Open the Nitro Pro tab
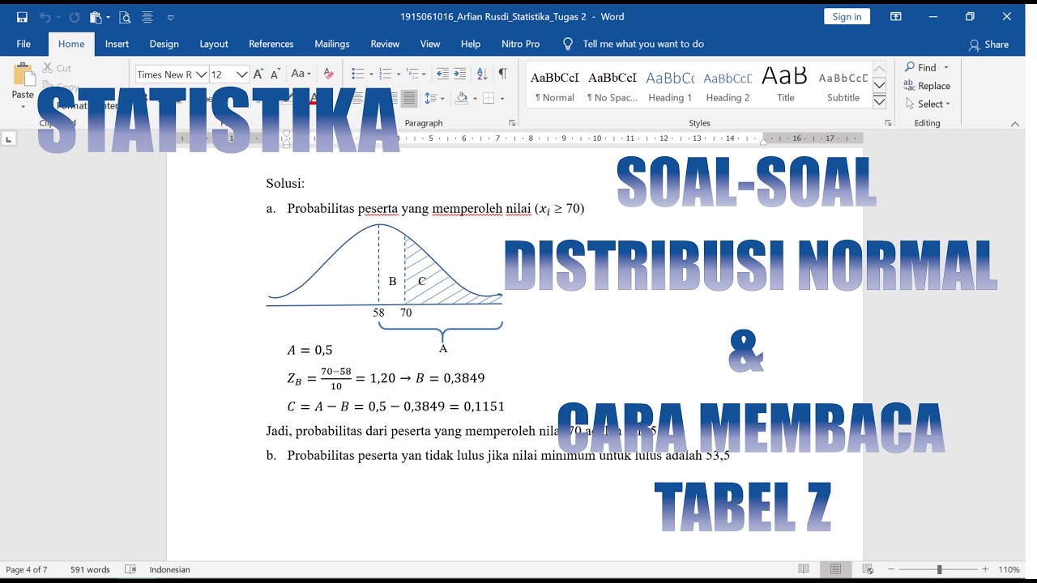This screenshot has width=1037, height=583. pos(520,44)
